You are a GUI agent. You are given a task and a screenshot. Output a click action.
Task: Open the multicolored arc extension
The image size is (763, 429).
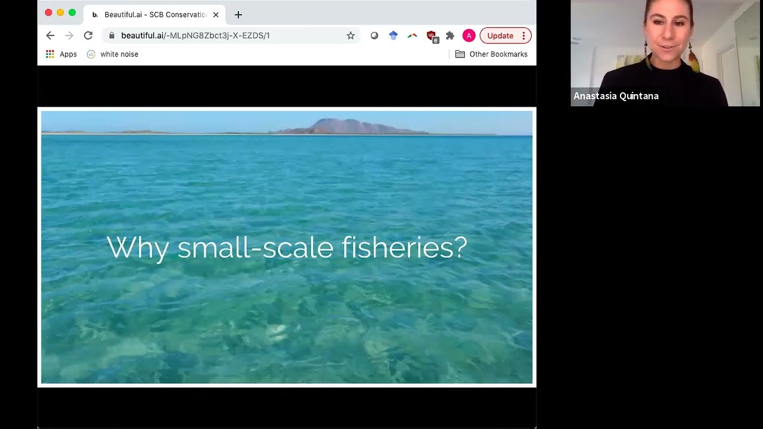pyautogui.click(x=412, y=36)
